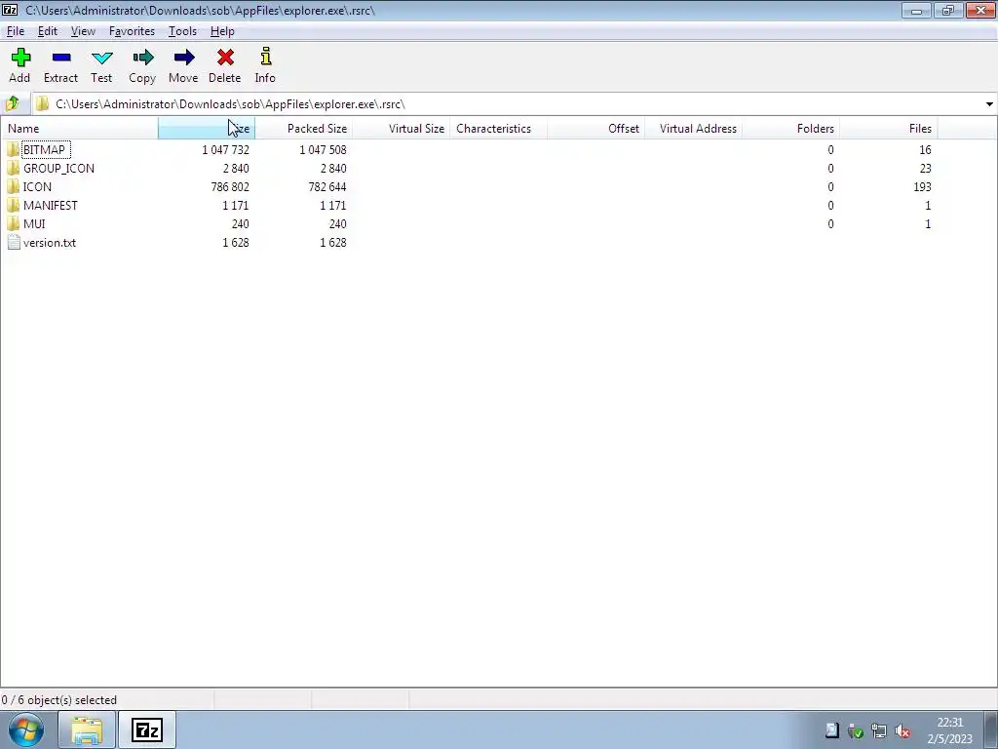Select the MANIFEST folder icon

tap(14, 205)
